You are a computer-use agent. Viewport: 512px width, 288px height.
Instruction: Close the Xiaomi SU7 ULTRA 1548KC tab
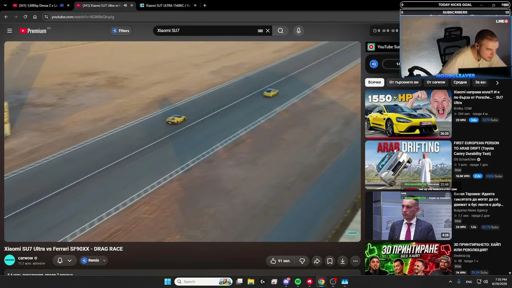pyautogui.click(x=195, y=6)
